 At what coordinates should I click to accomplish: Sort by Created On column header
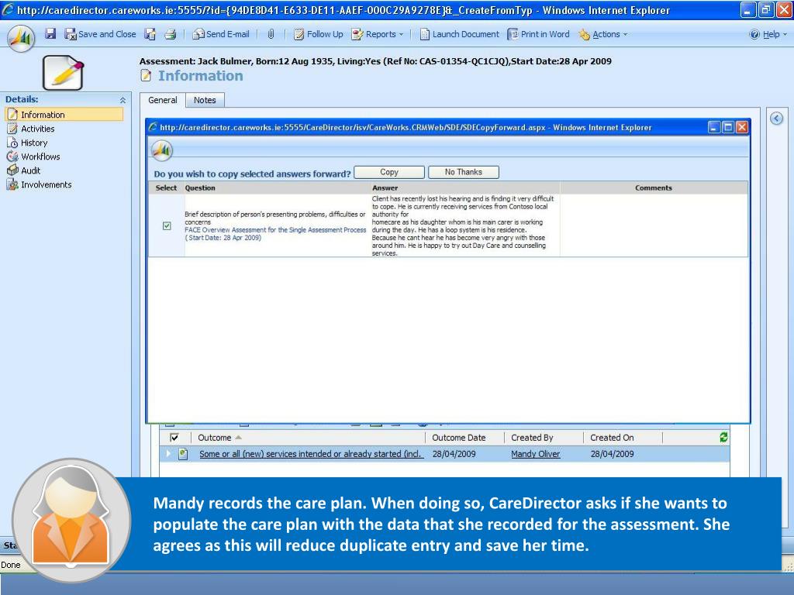(612, 438)
